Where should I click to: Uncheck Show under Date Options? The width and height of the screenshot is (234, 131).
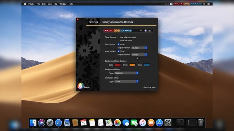tap(118, 44)
